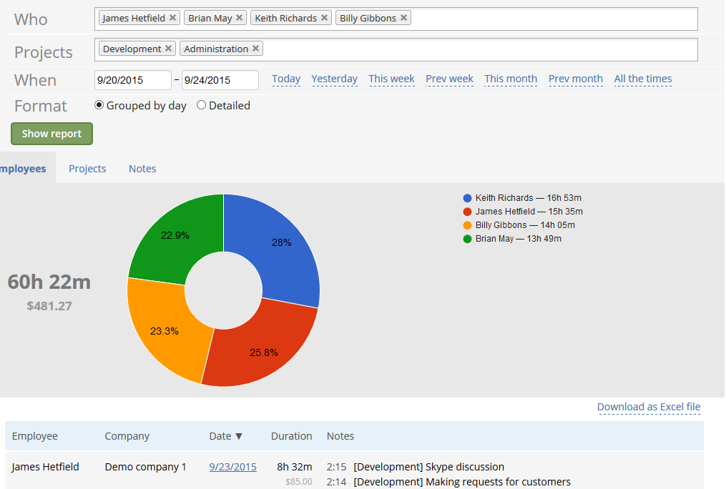
Task: Remove Development project tag
Action: (168, 49)
